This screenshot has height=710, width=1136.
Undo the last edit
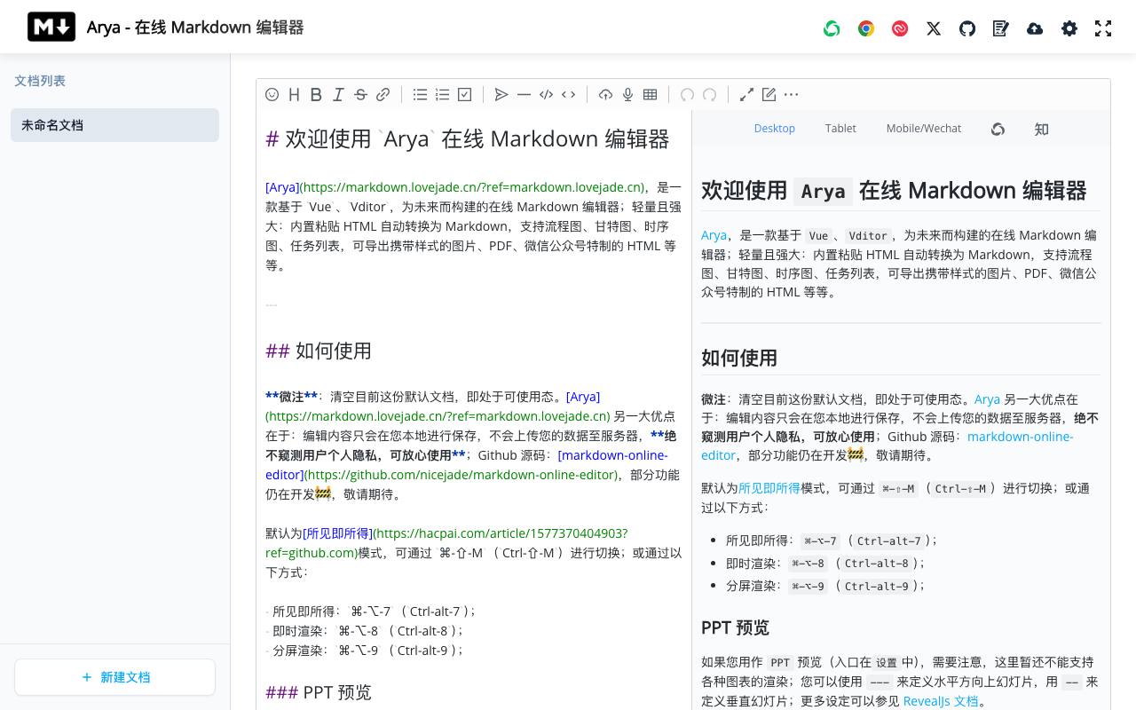tap(687, 94)
